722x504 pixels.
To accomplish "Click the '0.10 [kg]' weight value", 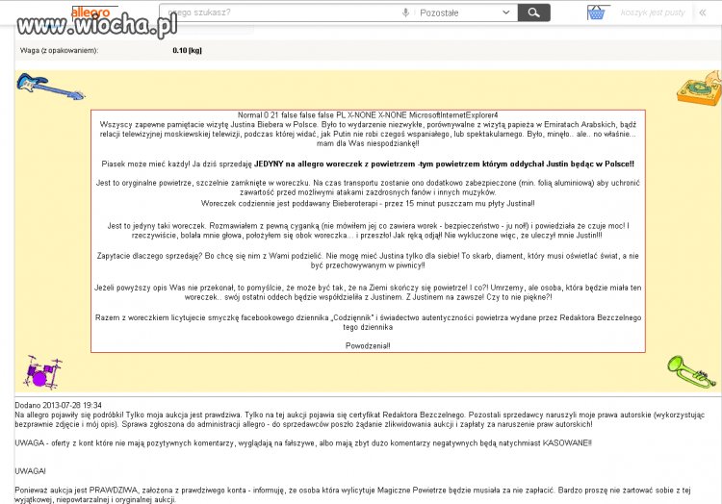I will coord(187,51).
